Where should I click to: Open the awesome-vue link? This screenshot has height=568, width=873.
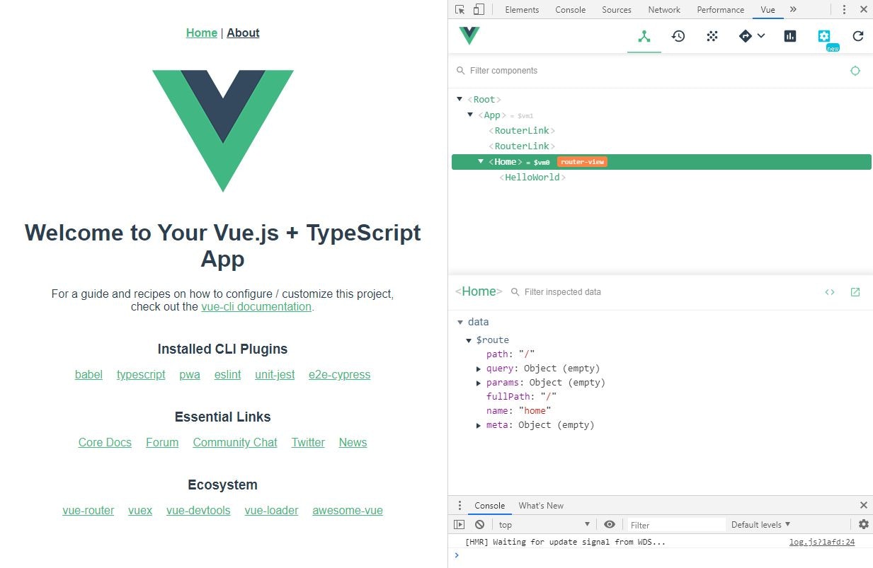pos(348,511)
